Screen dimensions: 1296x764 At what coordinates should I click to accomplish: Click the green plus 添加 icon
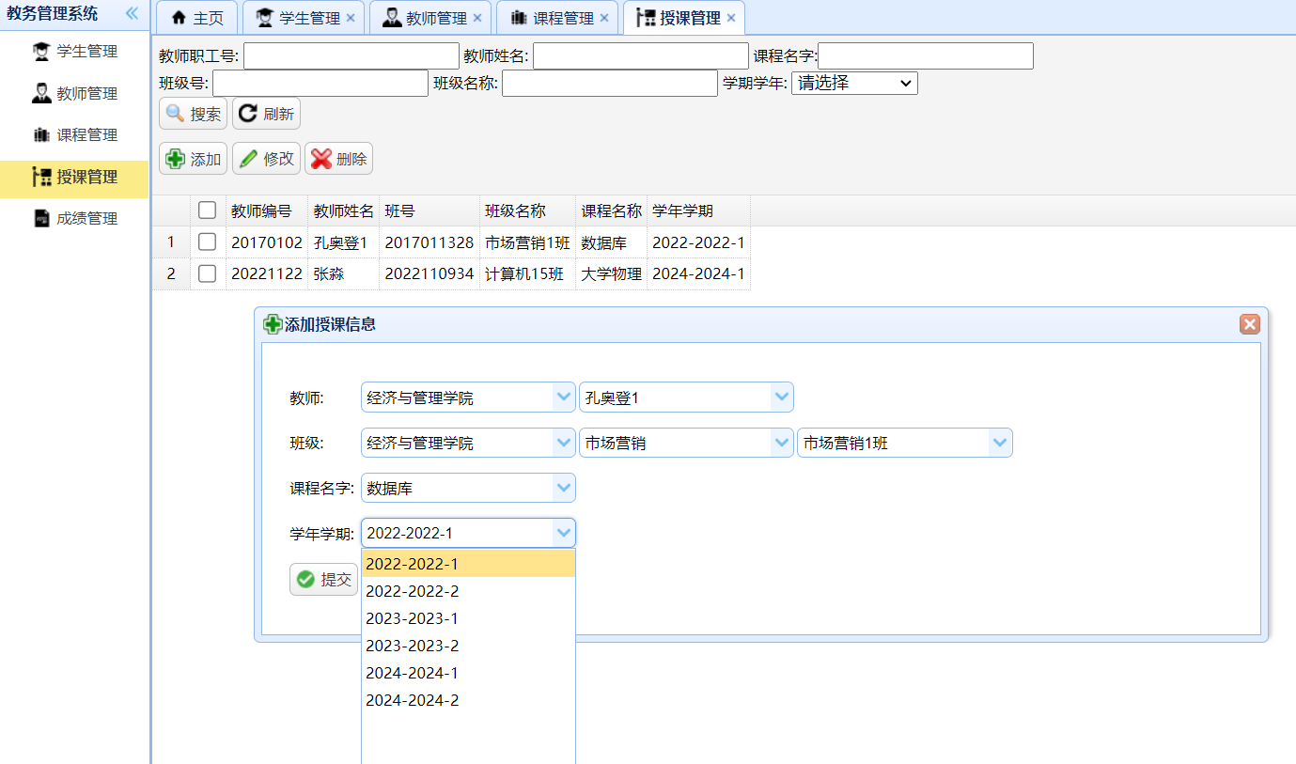(x=177, y=158)
